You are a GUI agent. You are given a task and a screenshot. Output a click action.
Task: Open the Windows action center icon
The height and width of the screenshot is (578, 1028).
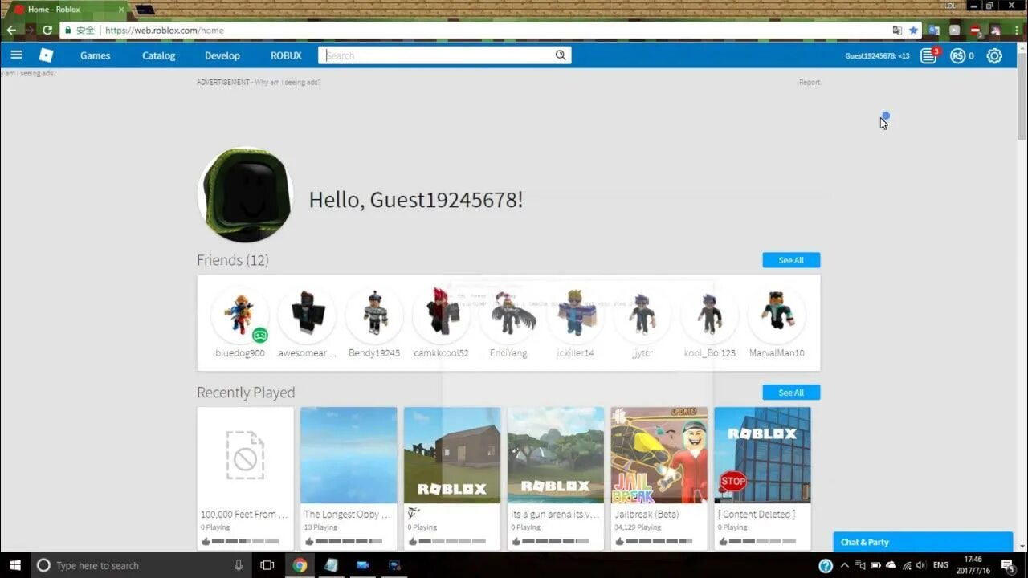click(1008, 565)
